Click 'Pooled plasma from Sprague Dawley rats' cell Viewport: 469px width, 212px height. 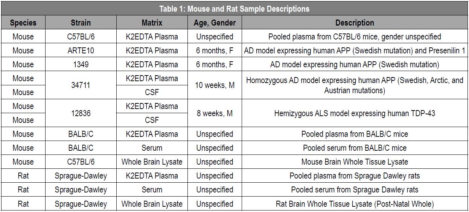[x=355, y=176]
